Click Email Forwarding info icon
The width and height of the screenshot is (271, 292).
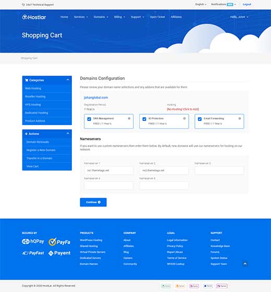[x=240, y=118]
